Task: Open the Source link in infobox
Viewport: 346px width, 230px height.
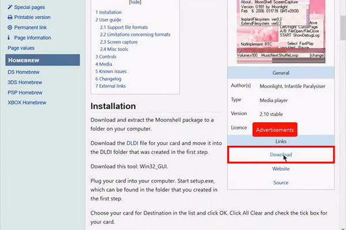Action: [281, 183]
